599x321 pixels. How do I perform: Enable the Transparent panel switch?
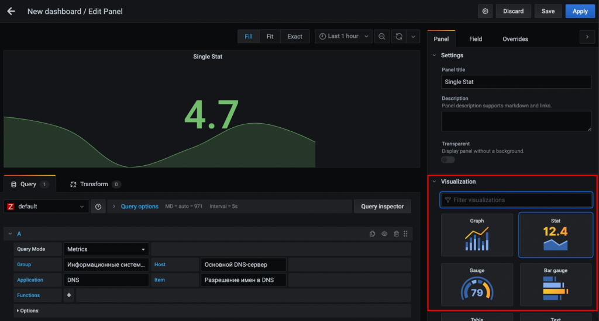[448, 159]
